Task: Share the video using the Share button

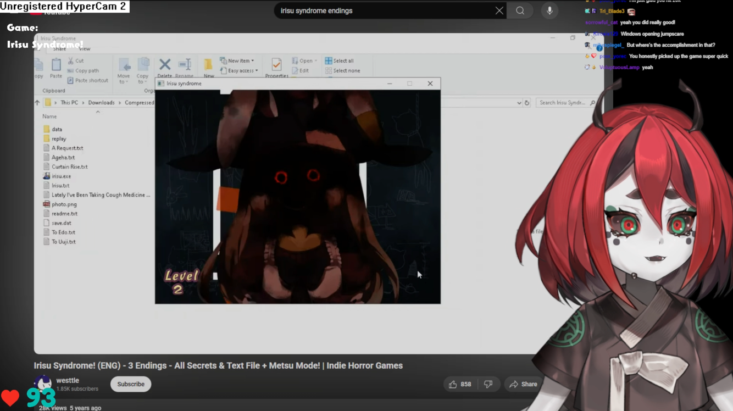Action: click(x=523, y=384)
